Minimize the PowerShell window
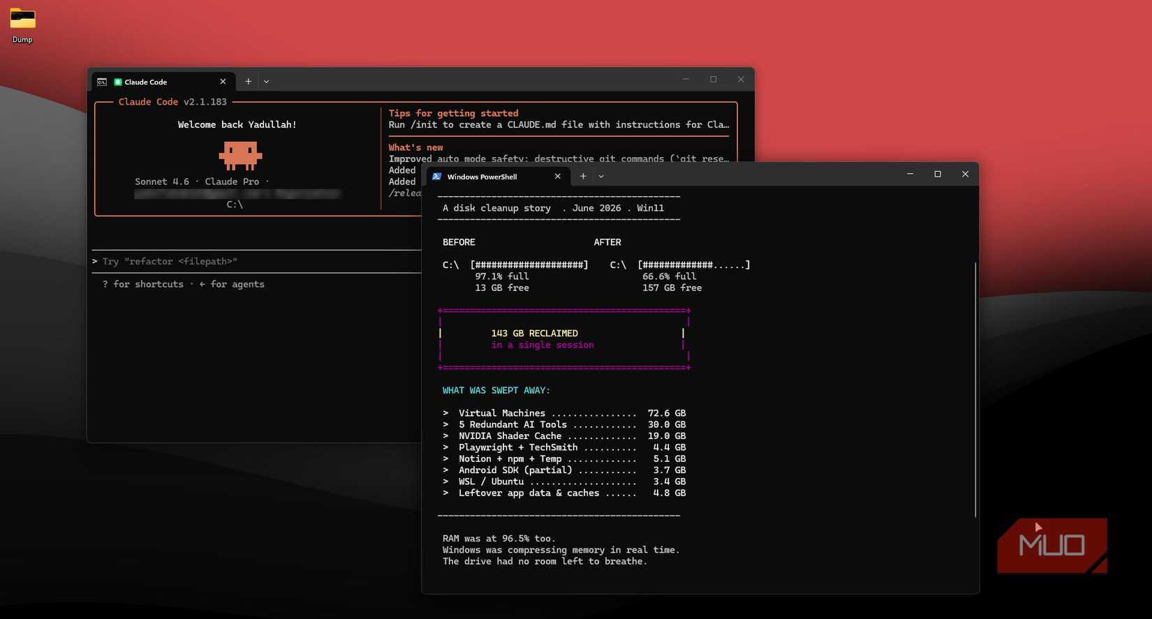The height and width of the screenshot is (619, 1152). (x=910, y=174)
